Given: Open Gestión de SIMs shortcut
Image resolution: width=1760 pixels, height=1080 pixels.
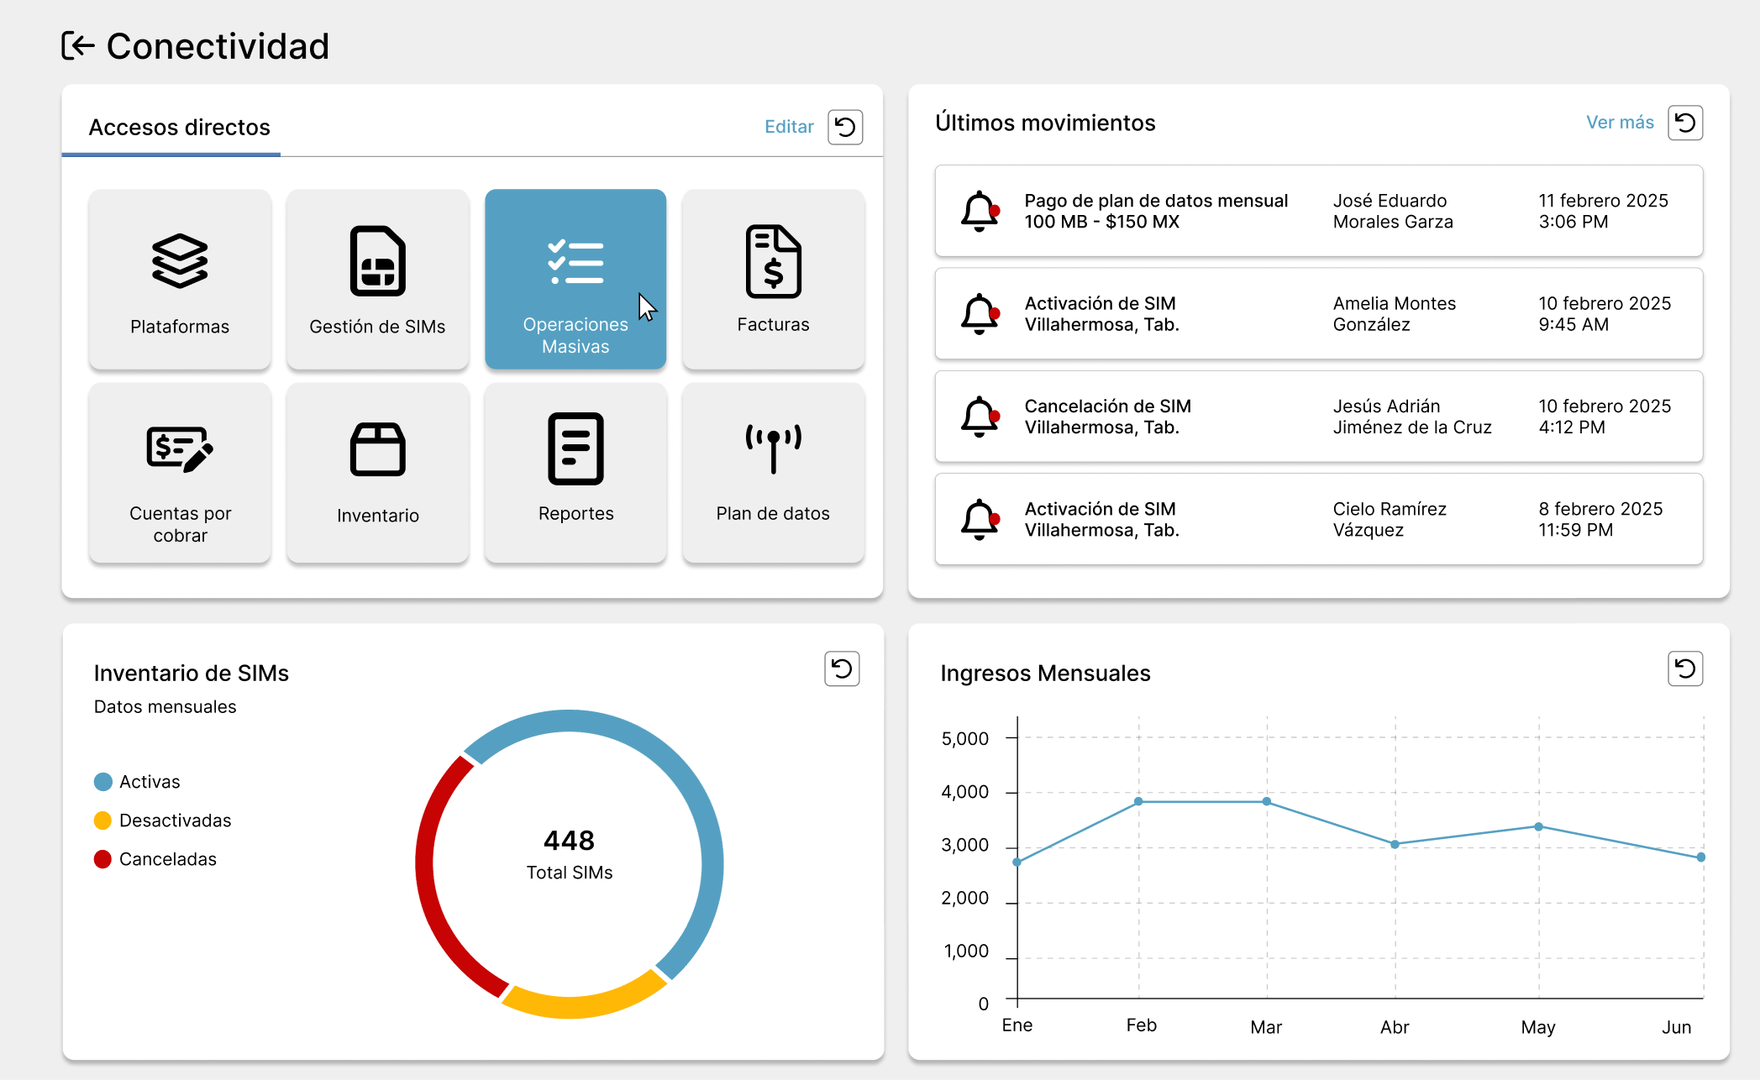Looking at the screenshot, I should [x=377, y=279].
